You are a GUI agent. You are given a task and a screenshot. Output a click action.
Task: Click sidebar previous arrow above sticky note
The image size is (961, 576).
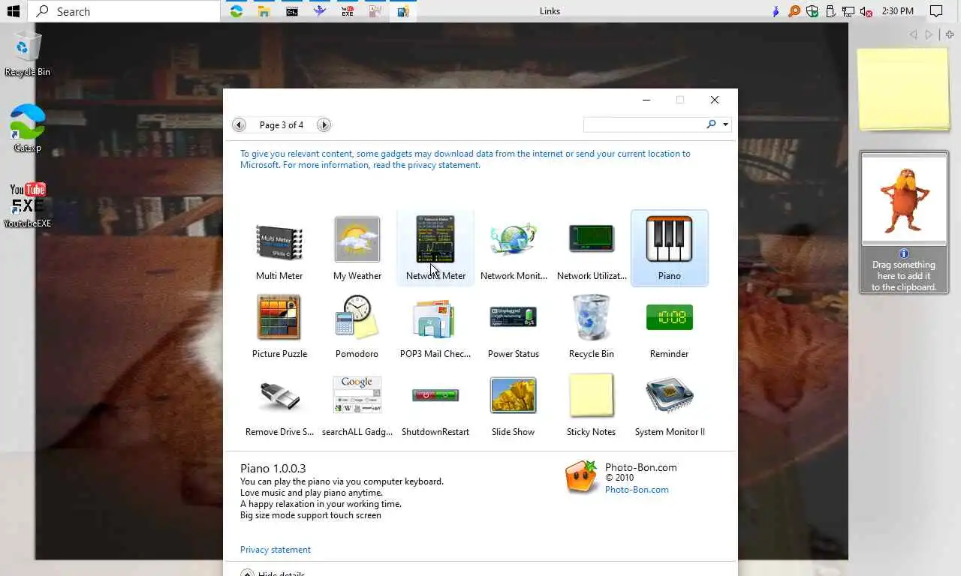click(x=913, y=34)
